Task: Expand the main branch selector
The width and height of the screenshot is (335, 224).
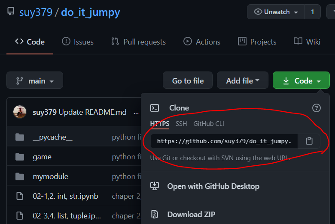Action: click(x=35, y=80)
